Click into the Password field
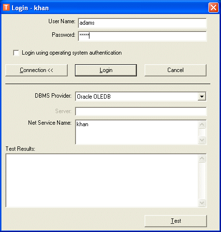Image resolution: width=221 pixels, height=232 pixels. [142, 36]
